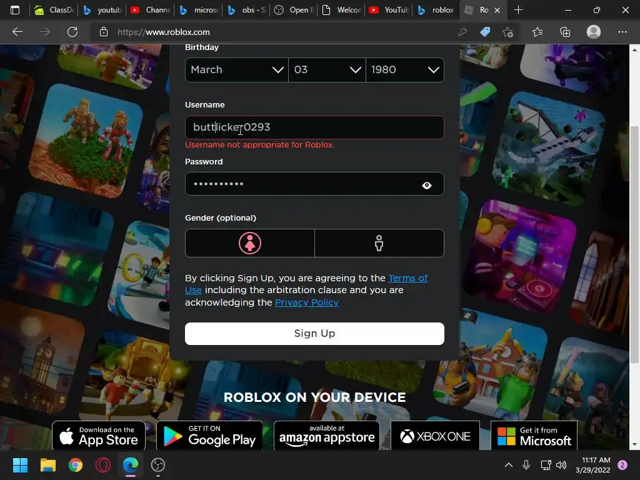Open the birthday month dropdown
Image resolution: width=640 pixels, height=480 pixels.
(237, 70)
